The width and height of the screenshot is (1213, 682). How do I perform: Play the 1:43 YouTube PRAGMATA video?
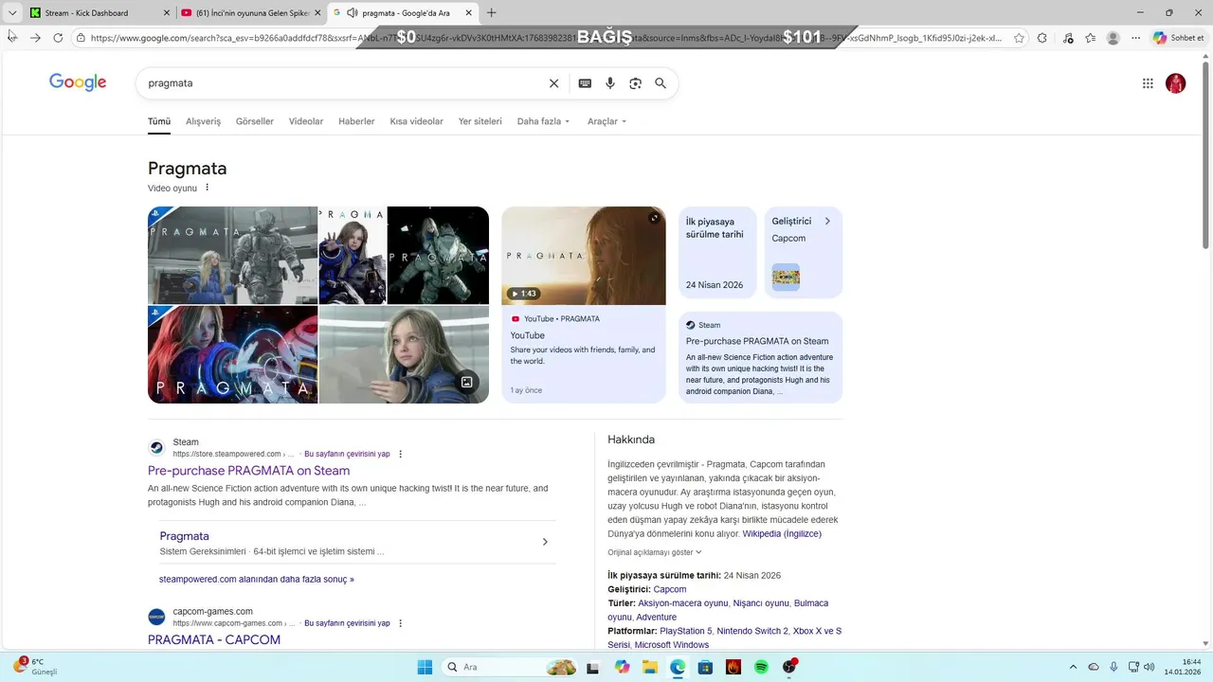pos(584,256)
